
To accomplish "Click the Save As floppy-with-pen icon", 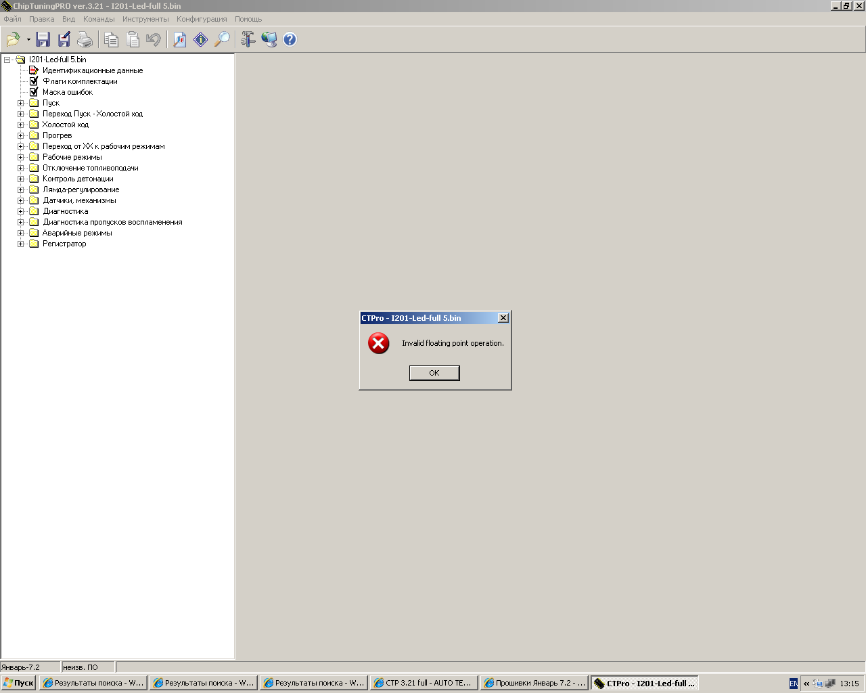I will point(64,40).
